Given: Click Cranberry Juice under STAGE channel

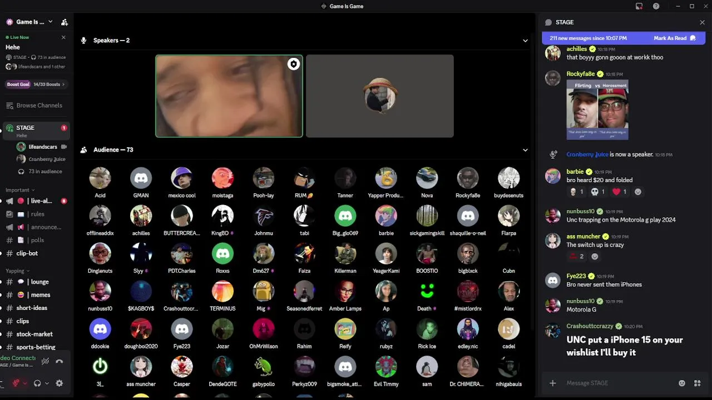Looking at the screenshot, I should pos(42,159).
